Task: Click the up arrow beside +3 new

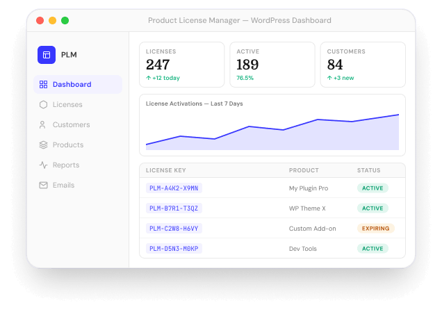Action: (329, 78)
